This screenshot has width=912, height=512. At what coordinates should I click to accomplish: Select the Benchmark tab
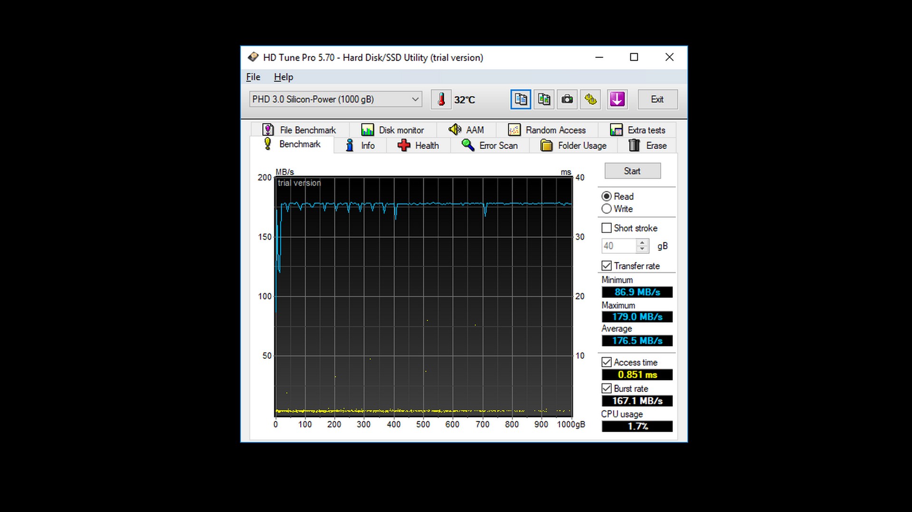click(x=292, y=144)
